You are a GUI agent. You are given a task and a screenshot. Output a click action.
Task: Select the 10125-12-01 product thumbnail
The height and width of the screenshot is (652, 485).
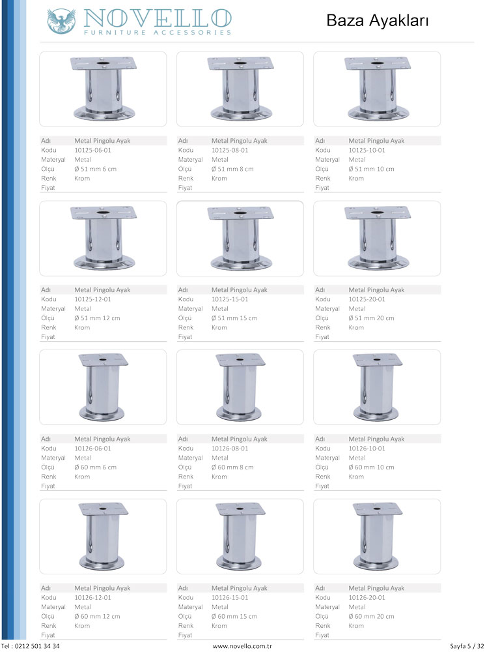[103, 238]
